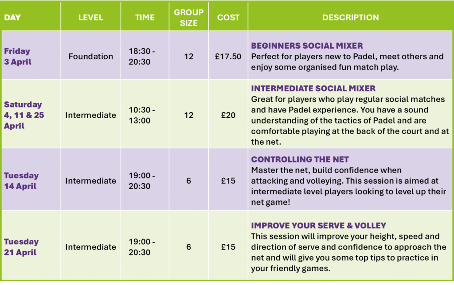Open Improve Your Serve & Volley title
This screenshot has width=454, height=285.
click(318, 226)
